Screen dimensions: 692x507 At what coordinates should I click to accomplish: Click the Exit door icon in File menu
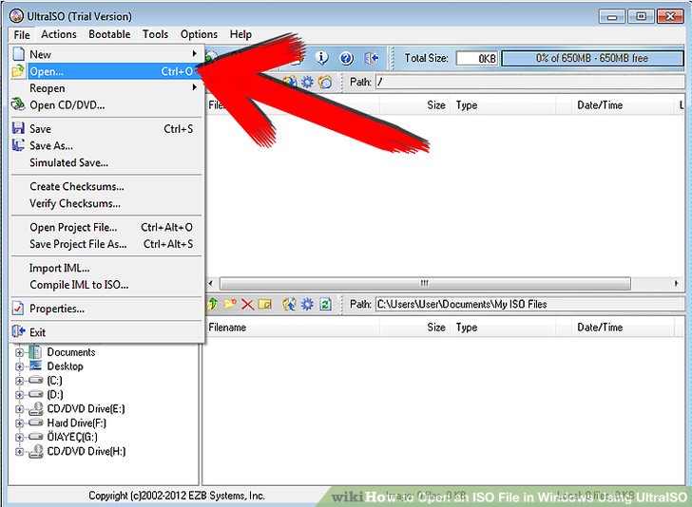point(18,331)
